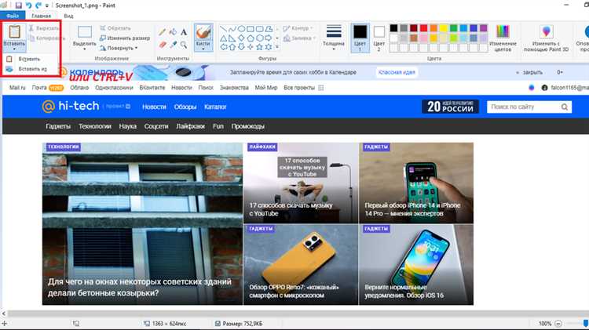This screenshot has width=589, height=330.
Task: Switch to the Вид ribbon tab
Action: tap(68, 16)
